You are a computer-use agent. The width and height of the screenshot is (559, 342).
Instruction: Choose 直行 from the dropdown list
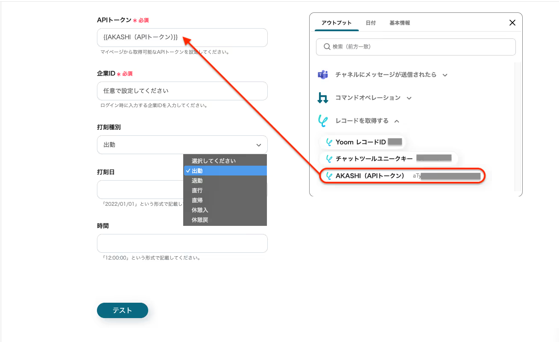coord(225,190)
